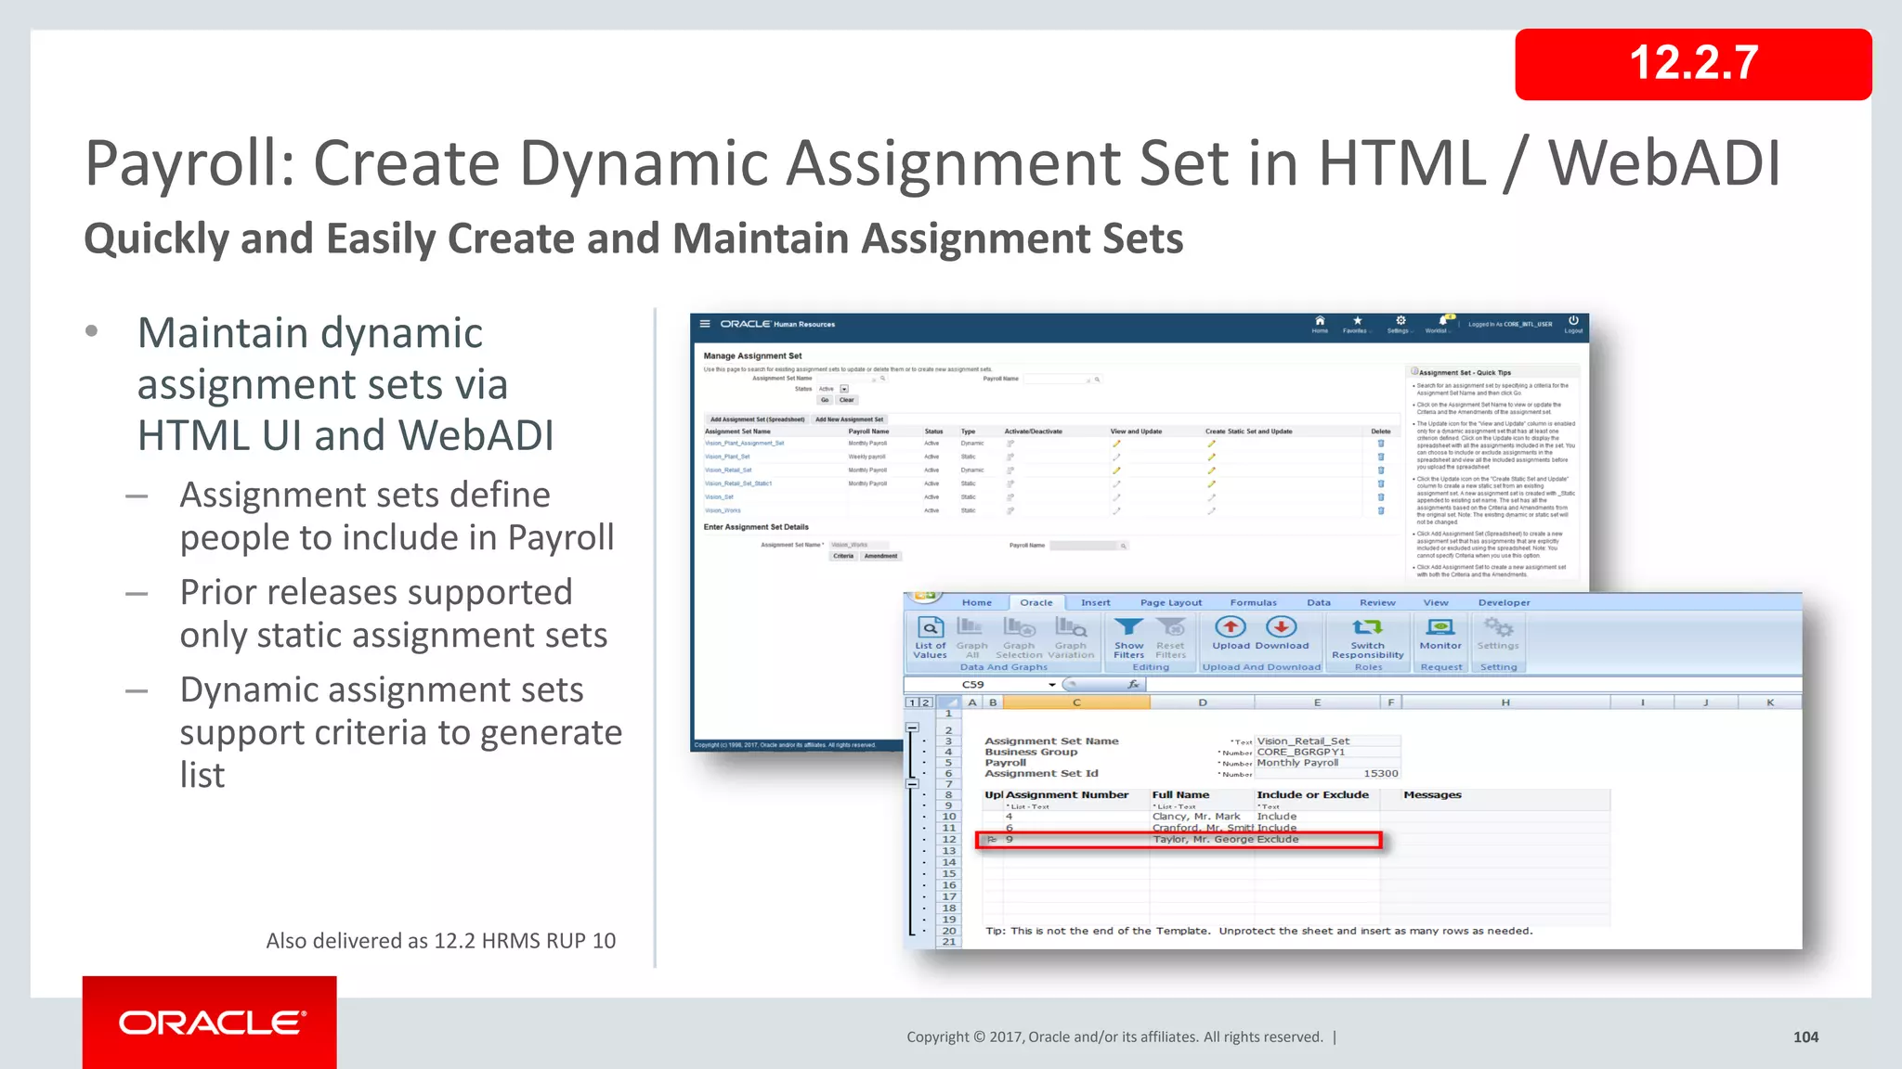Click Activate/Deactivate icon for Vision_Plant_Set
The image size is (1902, 1069).
(x=1010, y=457)
